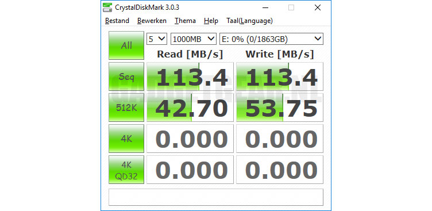Expand the 1000MB test size dropdown
432x211 pixels.
click(x=194, y=39)
